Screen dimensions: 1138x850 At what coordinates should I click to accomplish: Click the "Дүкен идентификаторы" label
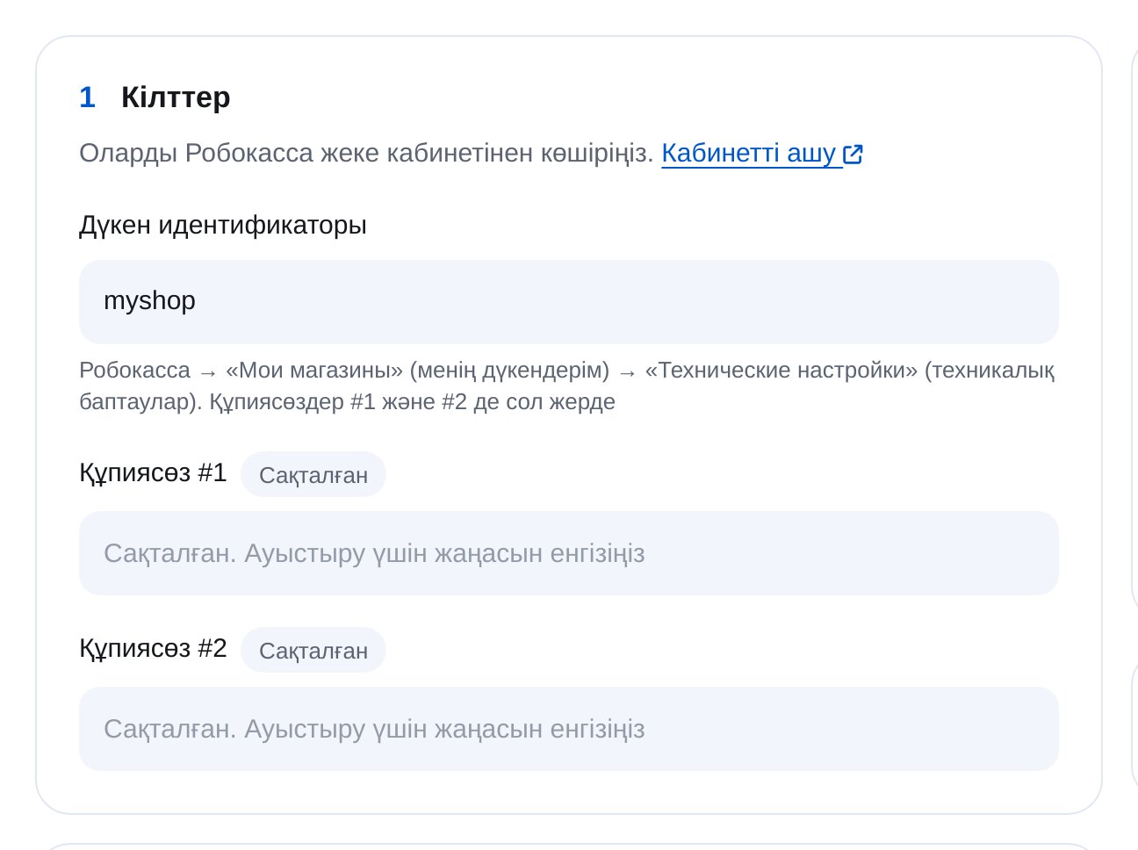pyautogui.click(x=223, y=225)
